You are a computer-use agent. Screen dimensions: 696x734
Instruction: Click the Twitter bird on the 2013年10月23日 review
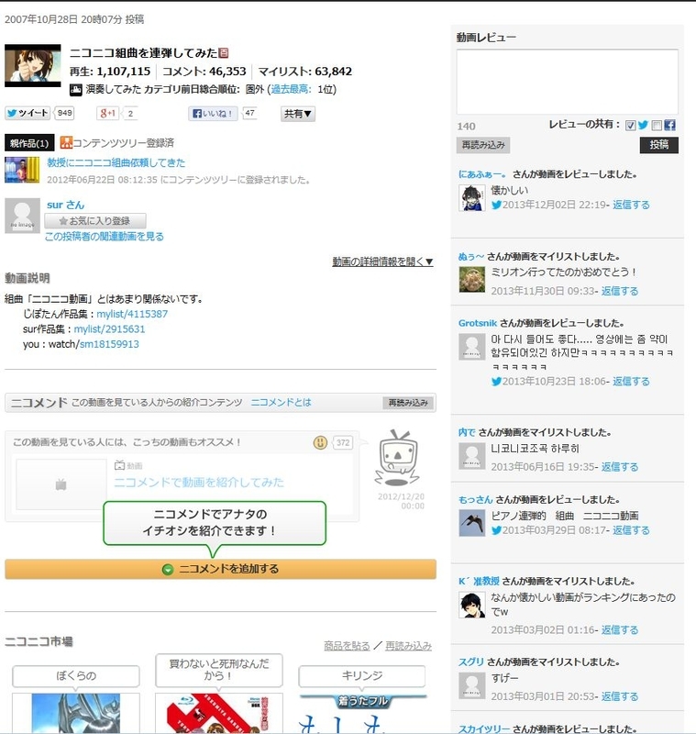click(x=496, y=382)
